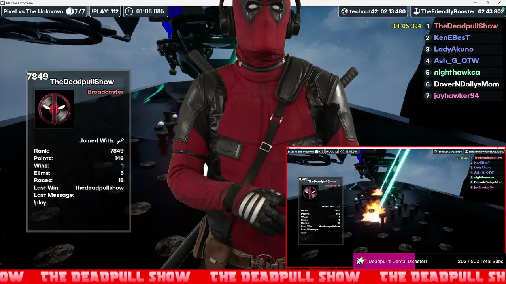
Task: Select DoverNDollysMom on the main leaderboard
Action: (466, 84)
